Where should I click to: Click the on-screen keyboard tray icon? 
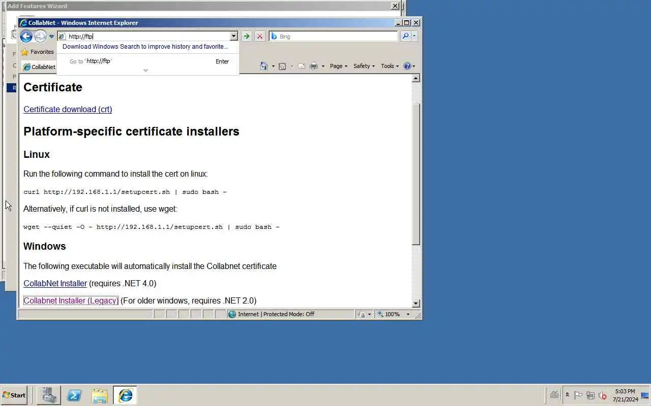click(554, 395)
